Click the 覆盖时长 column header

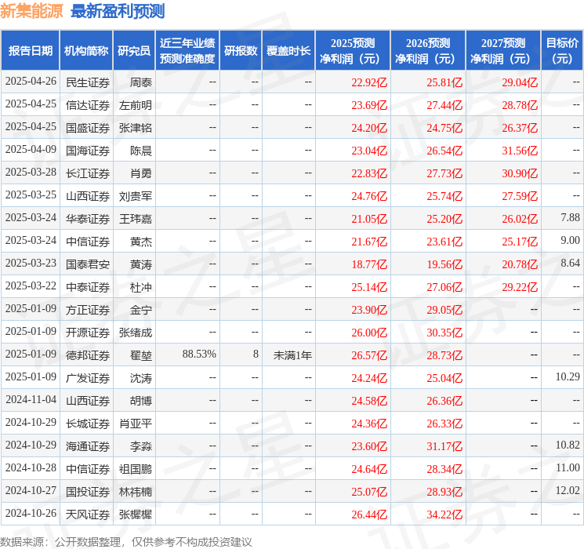[288, 51]
